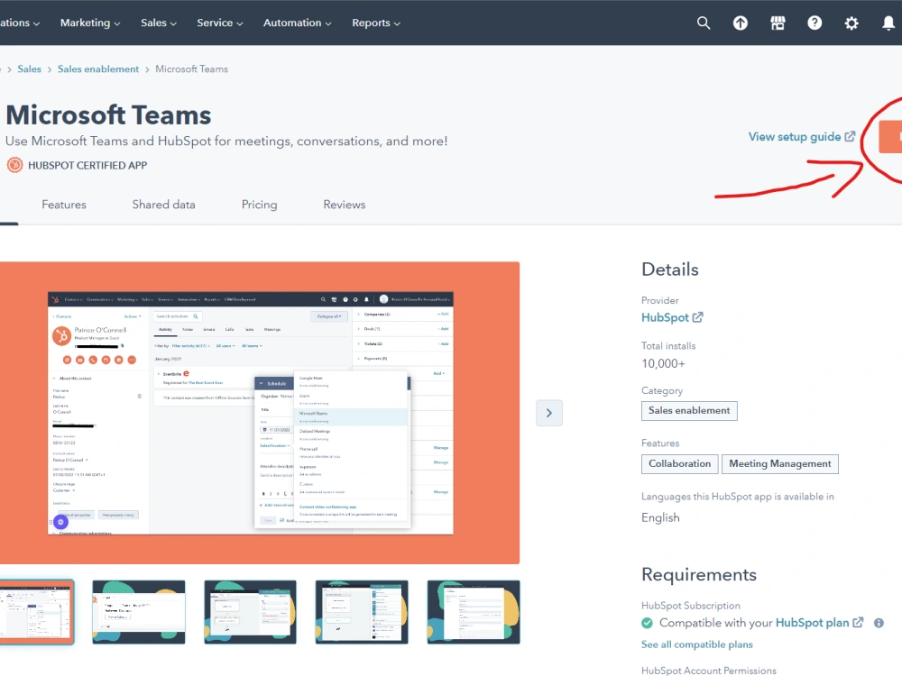
Task: Go to Sales breadcrumb link
Action: pos(30,69)
